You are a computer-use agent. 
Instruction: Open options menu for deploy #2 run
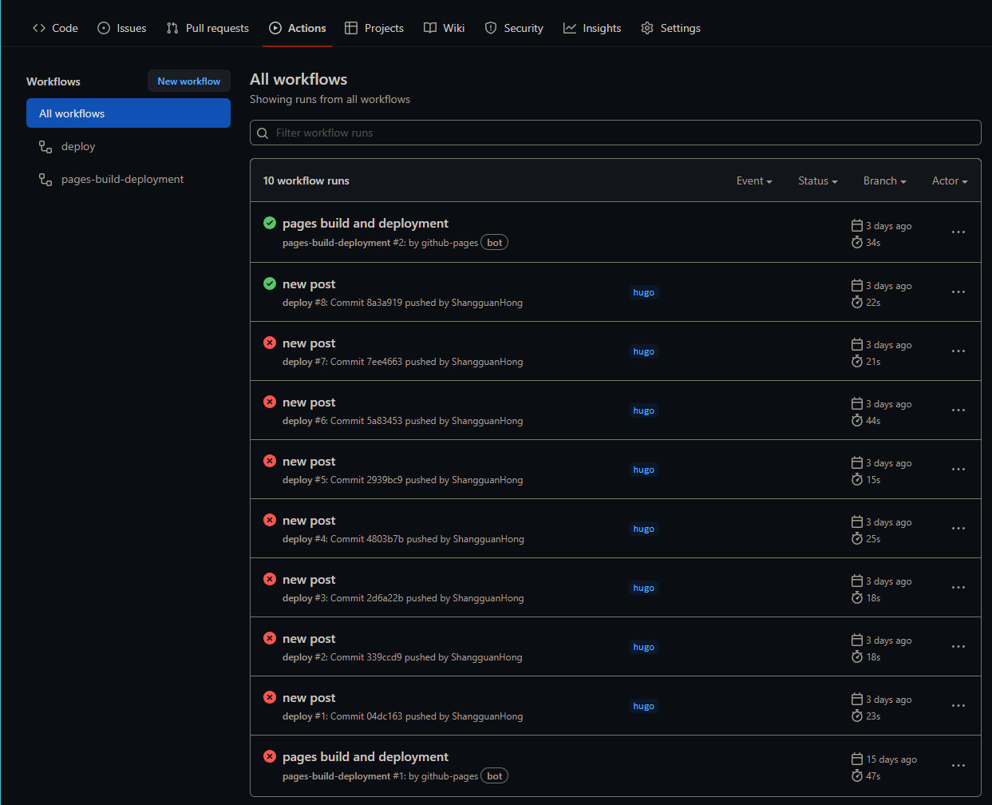coord(958,647)
